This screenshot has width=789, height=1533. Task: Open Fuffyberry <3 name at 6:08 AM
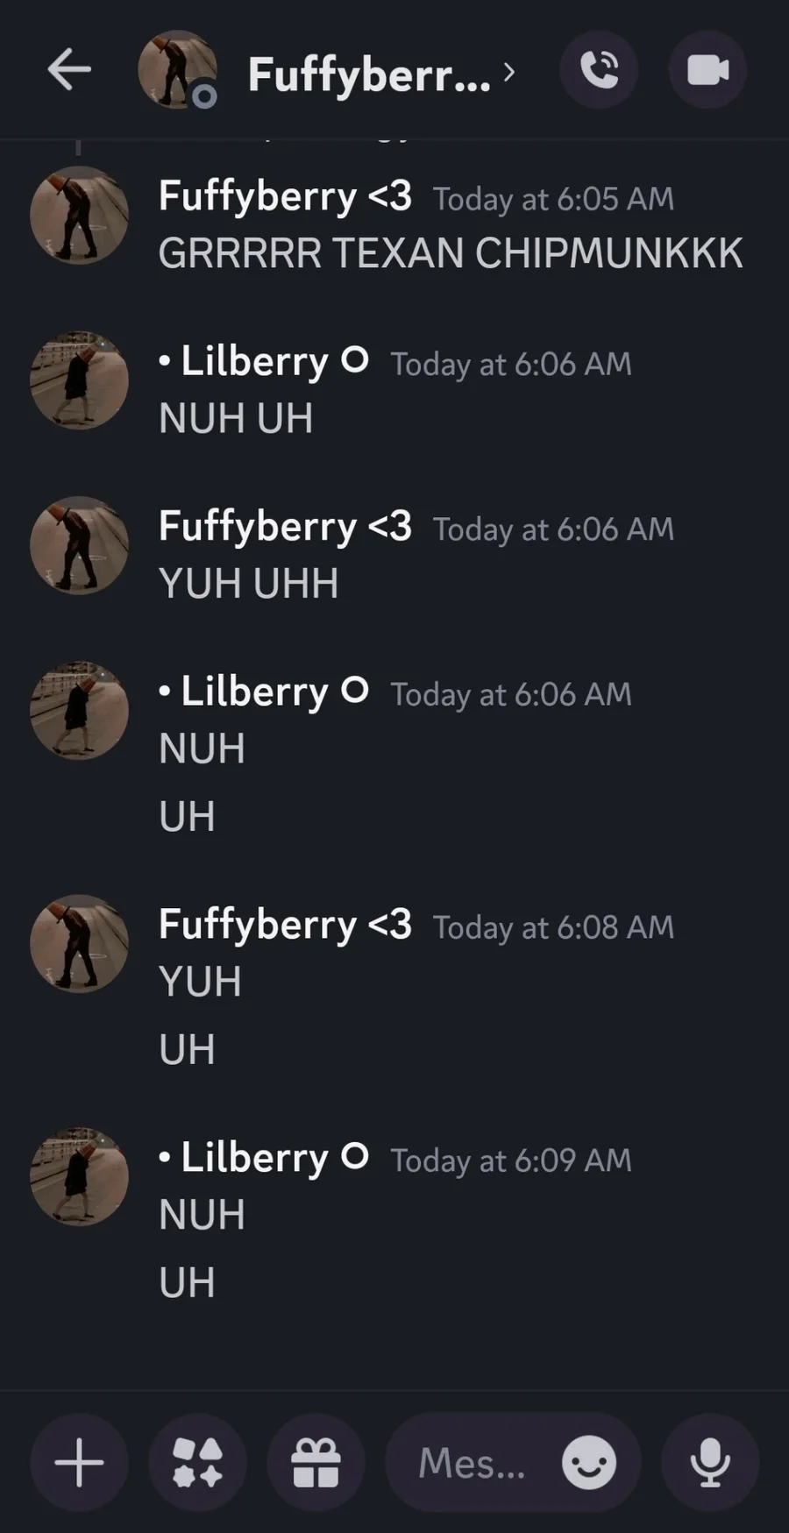[285, 925]
